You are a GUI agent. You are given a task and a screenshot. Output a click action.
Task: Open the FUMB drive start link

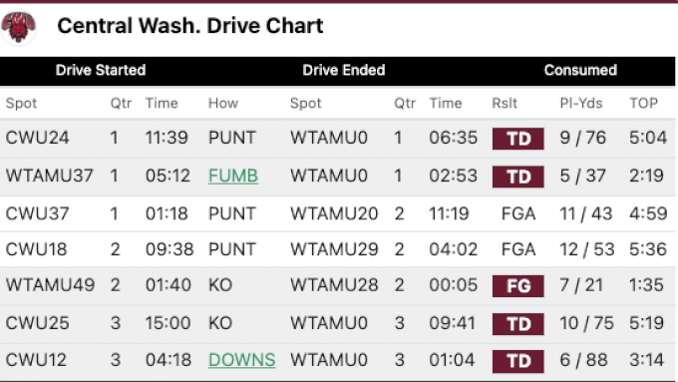(233, 176)
